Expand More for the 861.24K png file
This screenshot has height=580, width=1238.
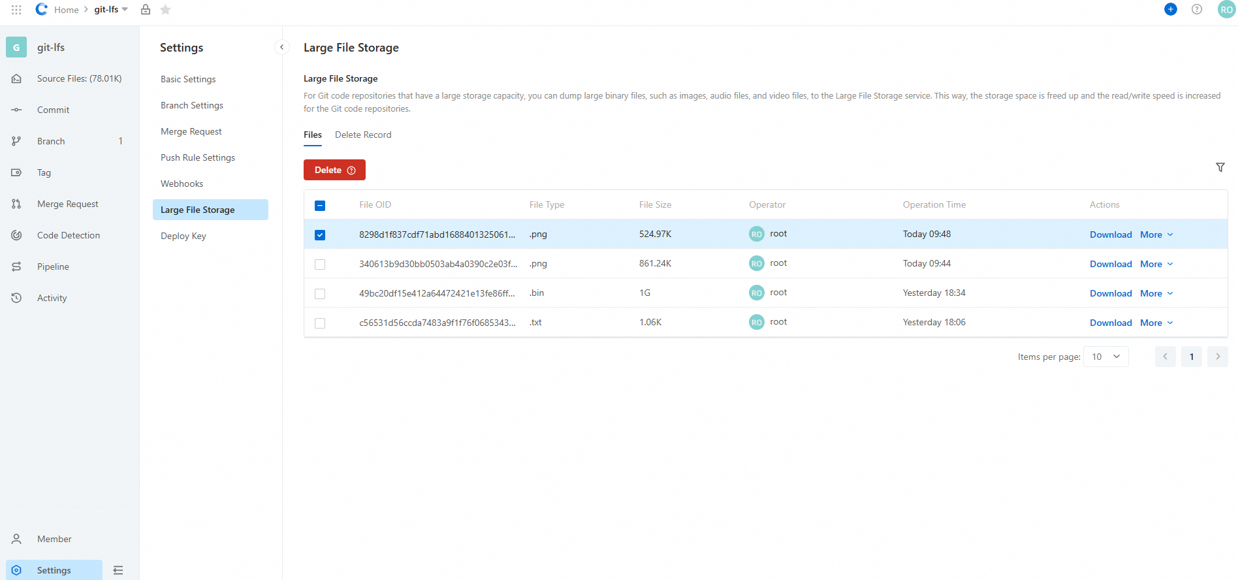[x=1156, y=264]
